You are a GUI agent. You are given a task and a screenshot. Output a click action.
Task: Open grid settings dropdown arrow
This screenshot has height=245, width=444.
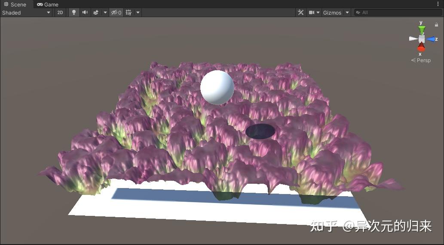click(138, 12)
